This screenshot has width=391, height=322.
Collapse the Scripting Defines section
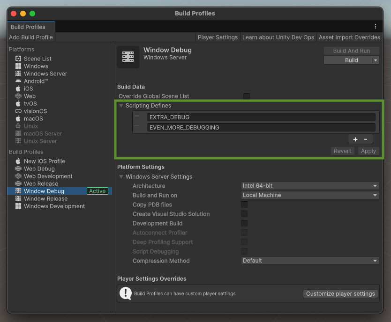click(121, 105)
